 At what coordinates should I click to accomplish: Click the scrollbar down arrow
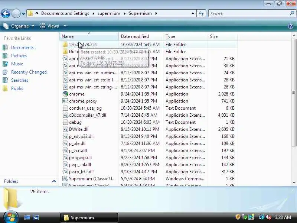[x=294, y=182]
